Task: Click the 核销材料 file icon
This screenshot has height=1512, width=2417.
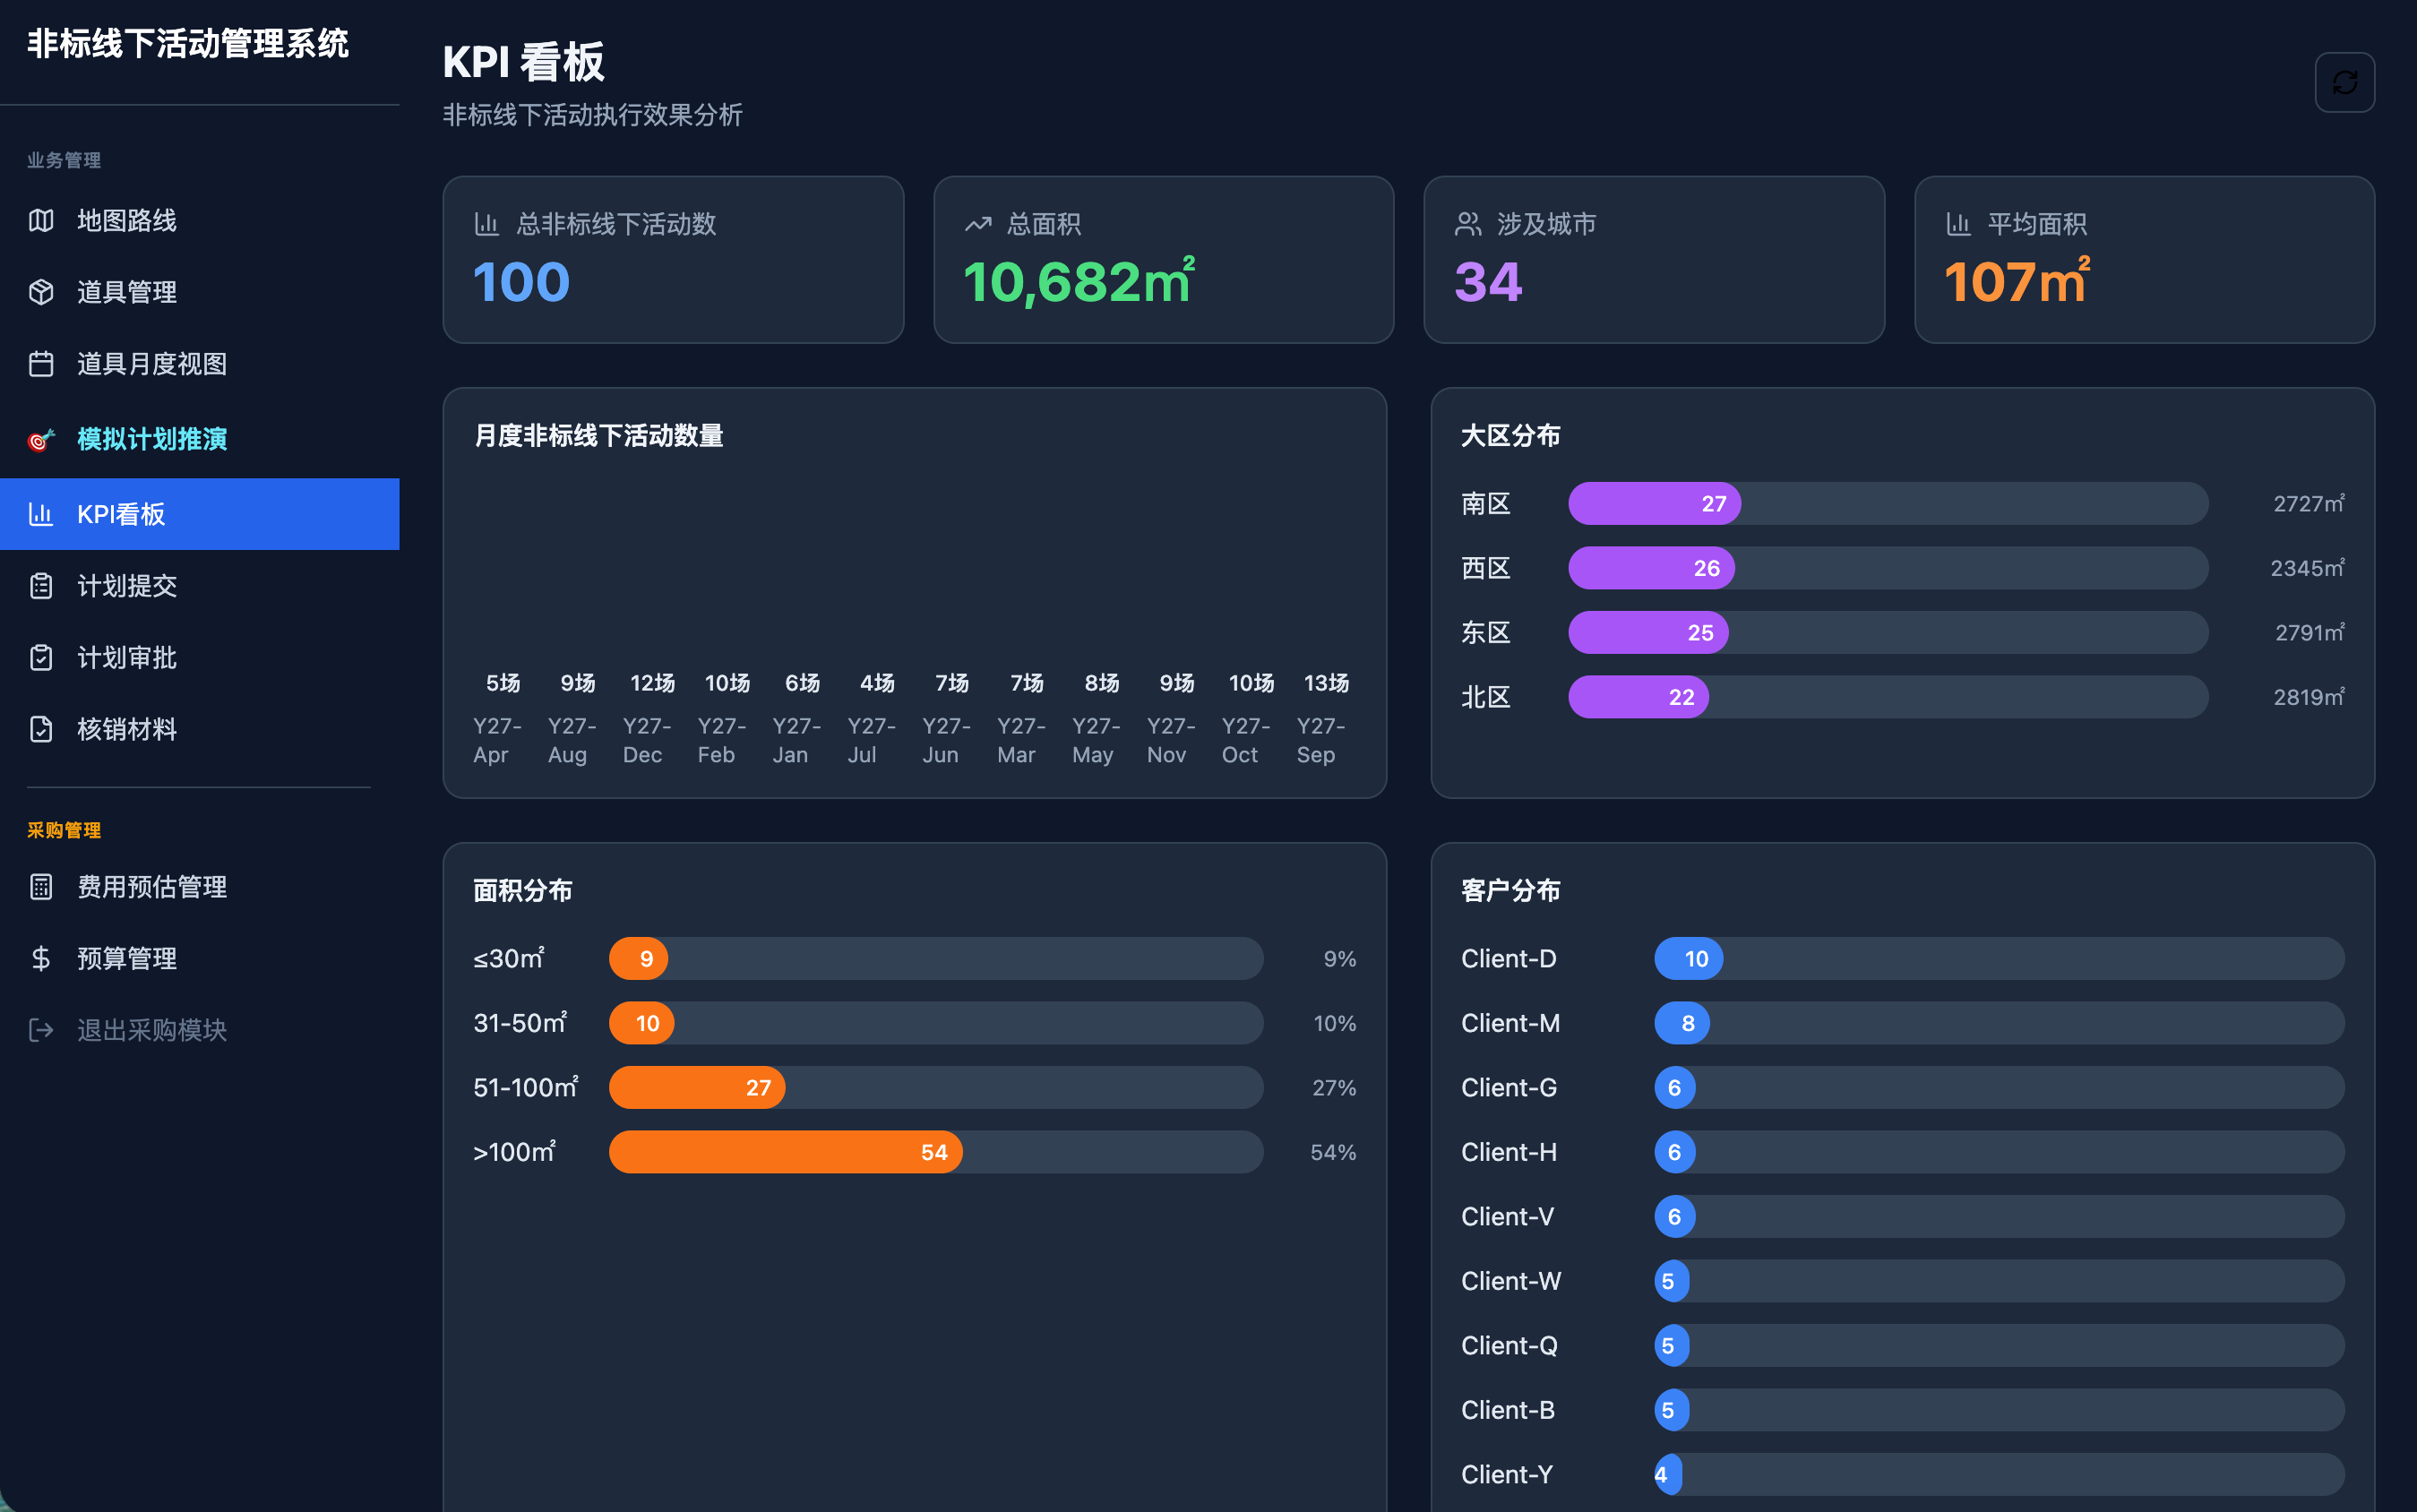Action: 41,729
